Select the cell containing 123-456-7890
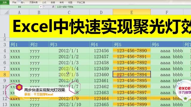The width and height of the screenshot is (191, 107). [132, 51]
